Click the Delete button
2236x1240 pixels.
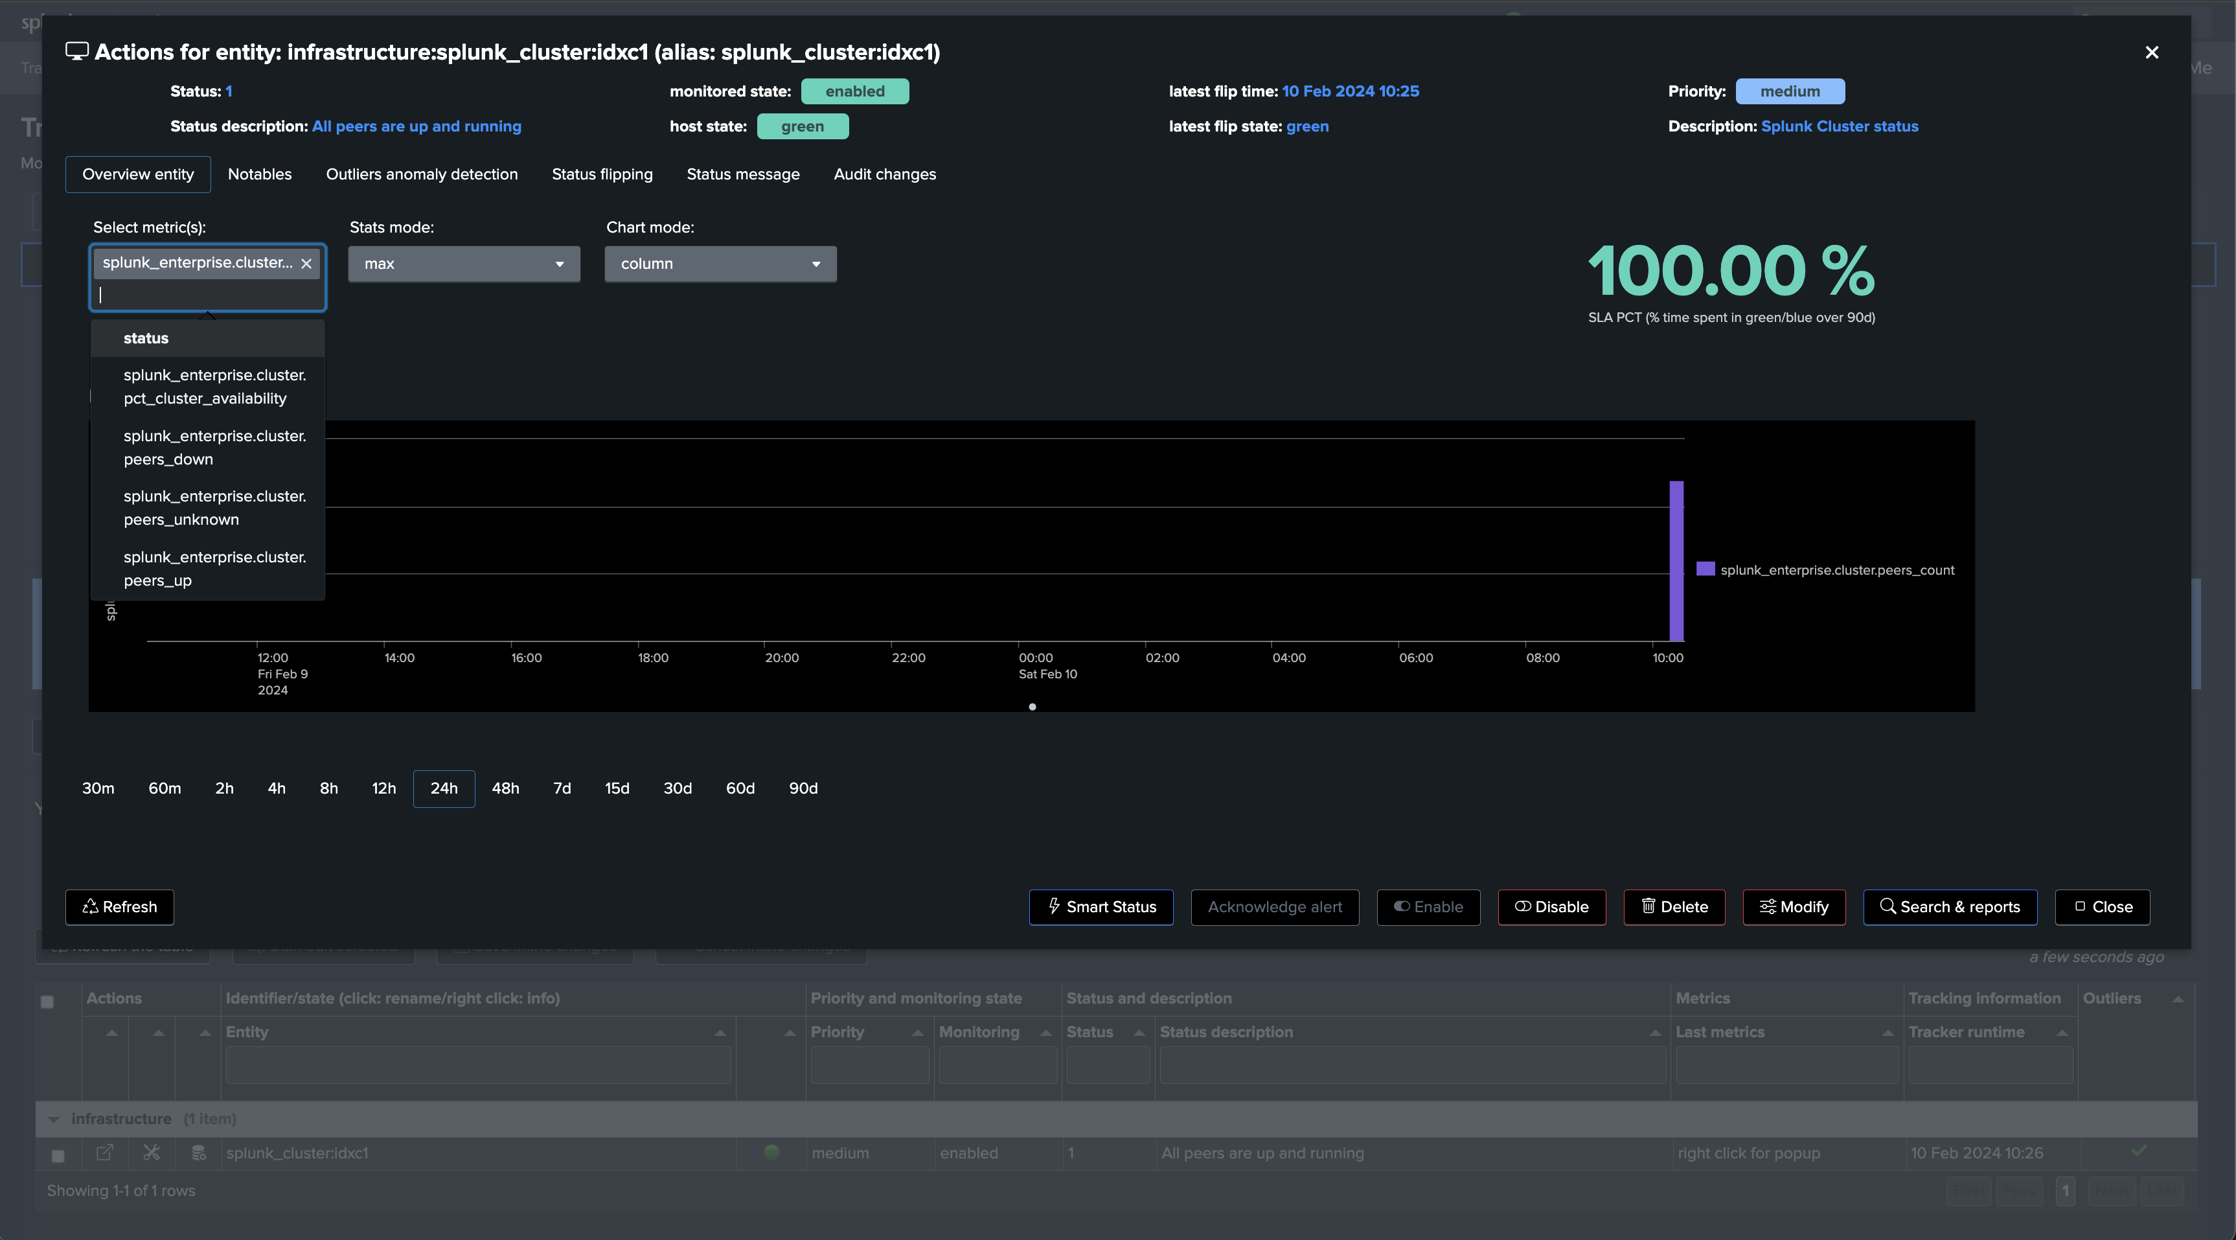coord(1674,908)
